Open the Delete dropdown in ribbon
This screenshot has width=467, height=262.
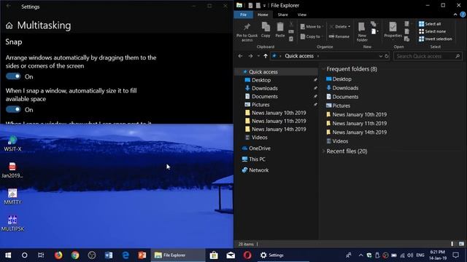click(x=349, y=27)
